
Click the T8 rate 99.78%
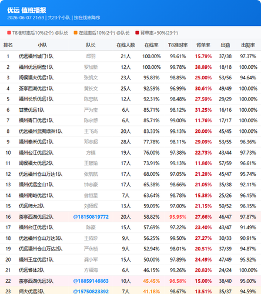[x=178, y=67]
